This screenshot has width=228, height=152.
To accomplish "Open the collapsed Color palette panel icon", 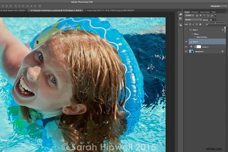I will [181, 14].
